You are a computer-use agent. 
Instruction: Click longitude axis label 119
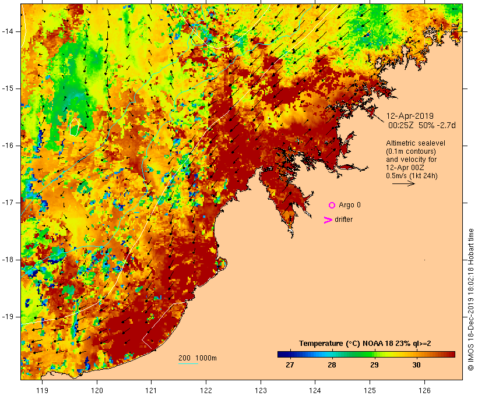pyautogui.click(x=42, y=390)
